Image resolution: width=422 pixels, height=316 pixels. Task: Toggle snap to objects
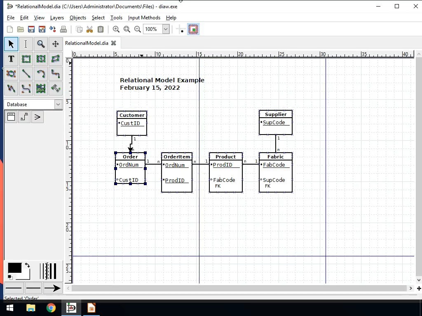click(x=193, y=29)
